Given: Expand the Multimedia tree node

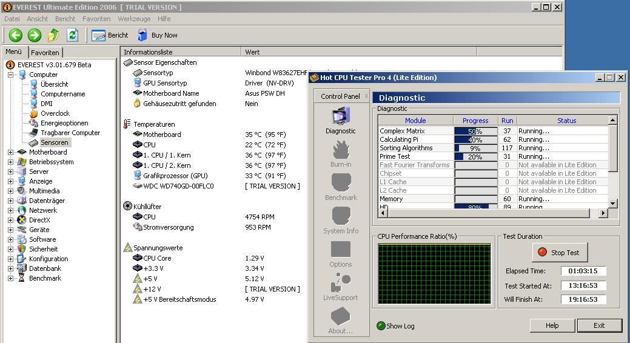Looking at the screenshot, I should (10, 191).
